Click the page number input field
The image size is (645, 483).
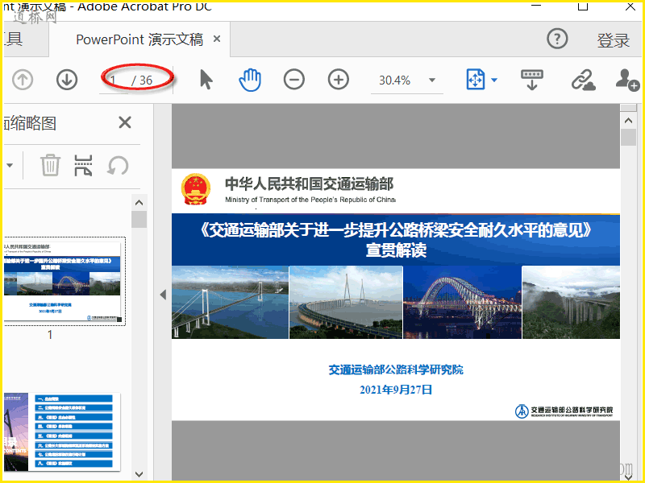click(x=114, y=80)
